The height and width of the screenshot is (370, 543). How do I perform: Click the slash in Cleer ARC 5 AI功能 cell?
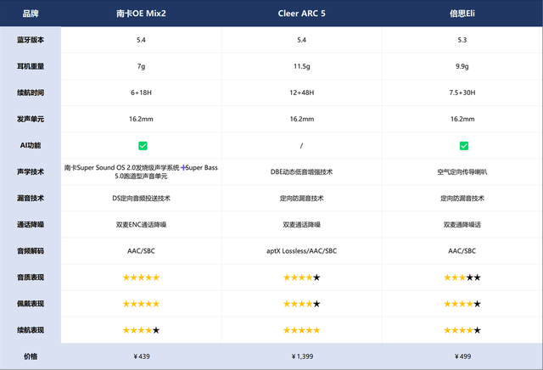click(302, 146)
